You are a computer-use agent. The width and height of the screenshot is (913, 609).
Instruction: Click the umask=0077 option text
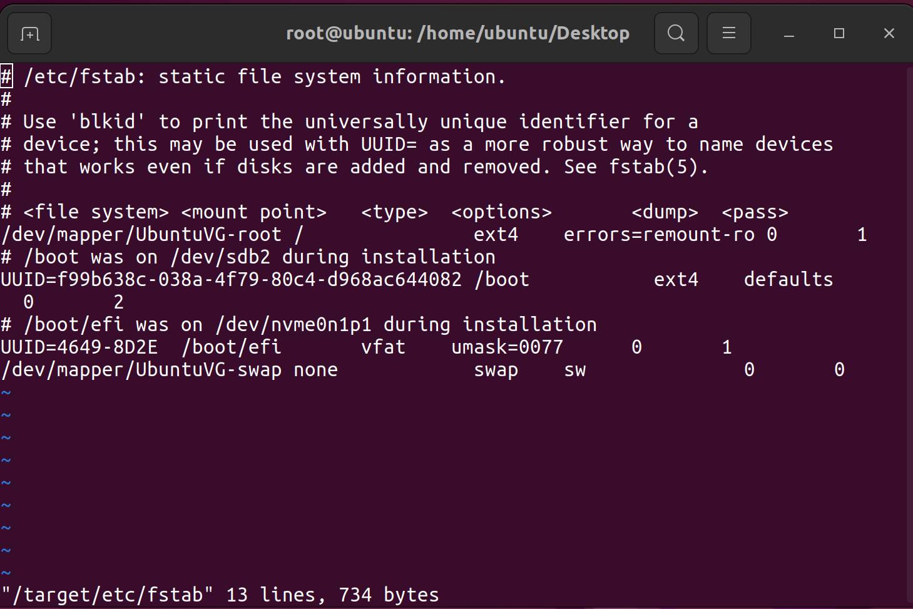507,347
